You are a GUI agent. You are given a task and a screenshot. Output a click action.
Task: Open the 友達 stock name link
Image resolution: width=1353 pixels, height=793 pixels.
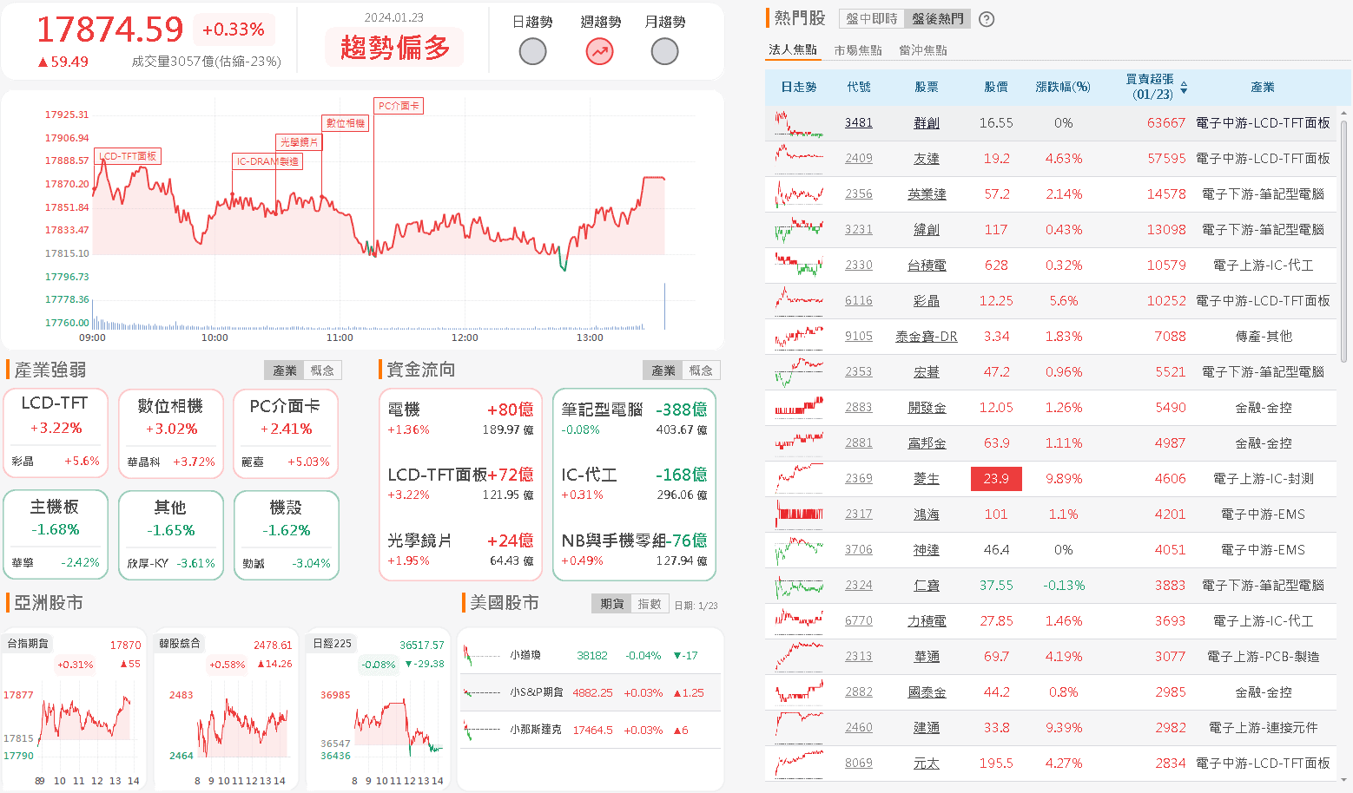(x=927, y=159)
